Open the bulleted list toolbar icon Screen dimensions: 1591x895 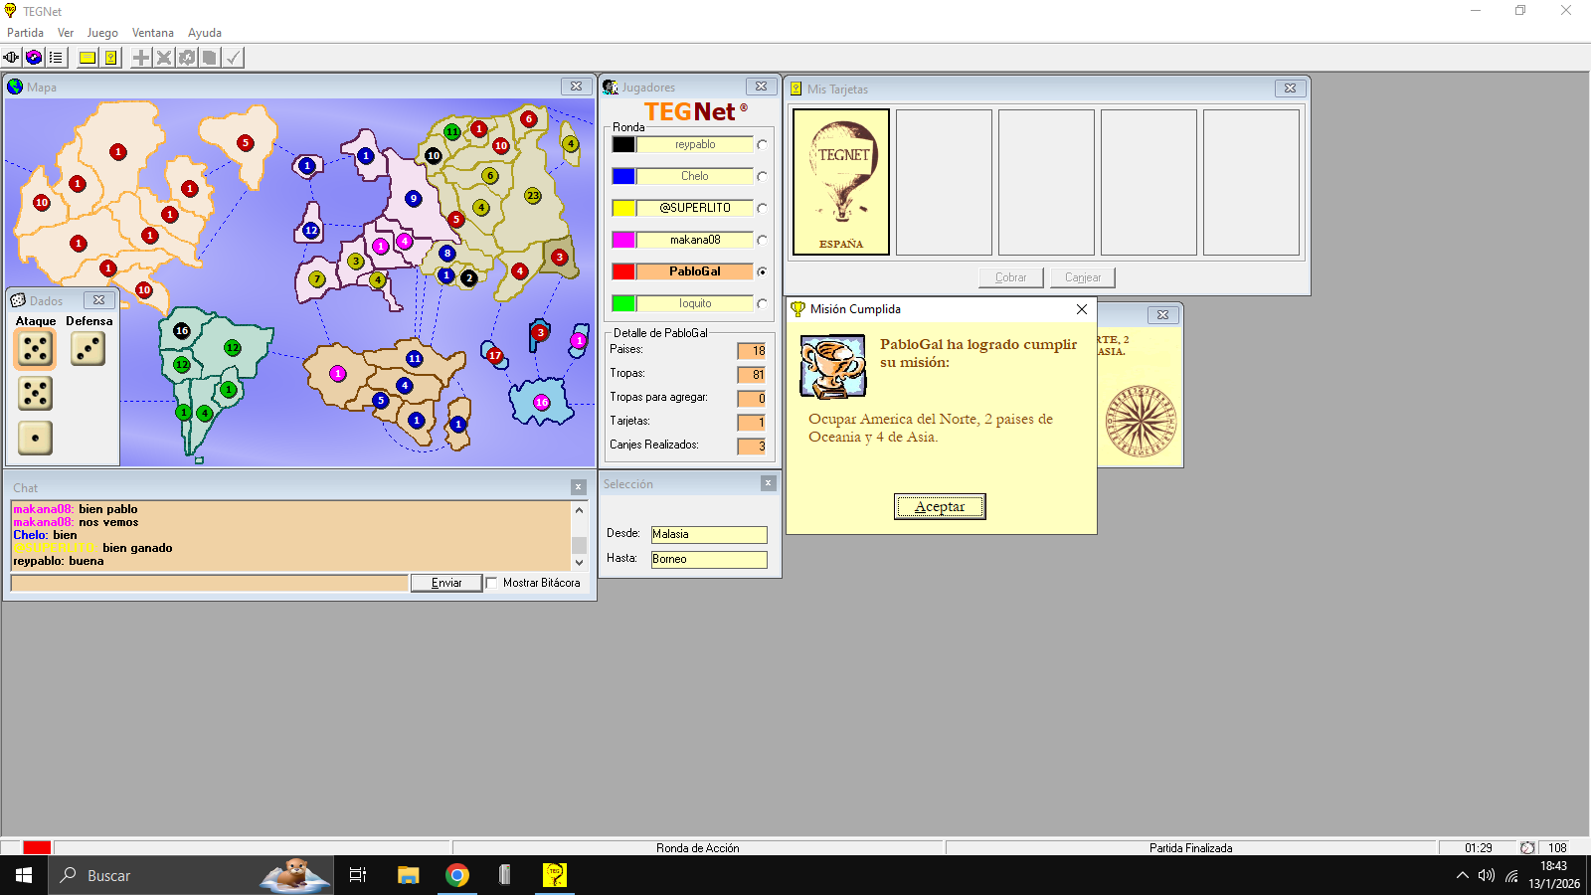56,58
